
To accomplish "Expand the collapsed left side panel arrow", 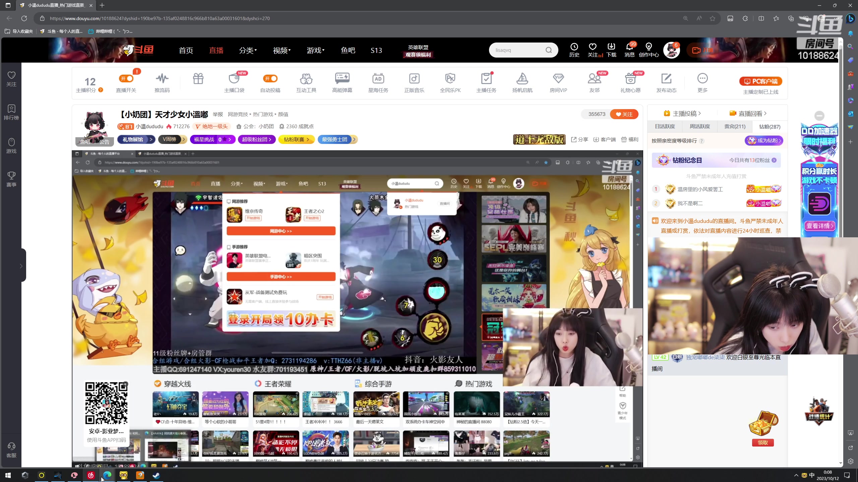I will (21, 266).
